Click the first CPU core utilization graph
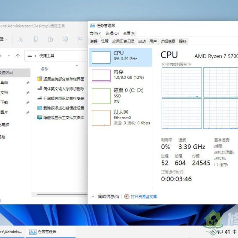Image resolution: width=238 pixels, height=238 pixels. click(x=182, y=82)
